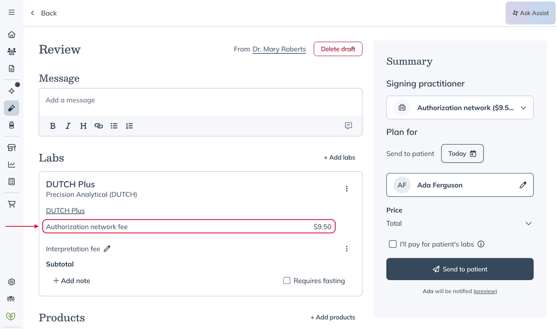Open the shopping cart icon in the sidebar
This screenshot has width=557, height=329.
point(12,204)
